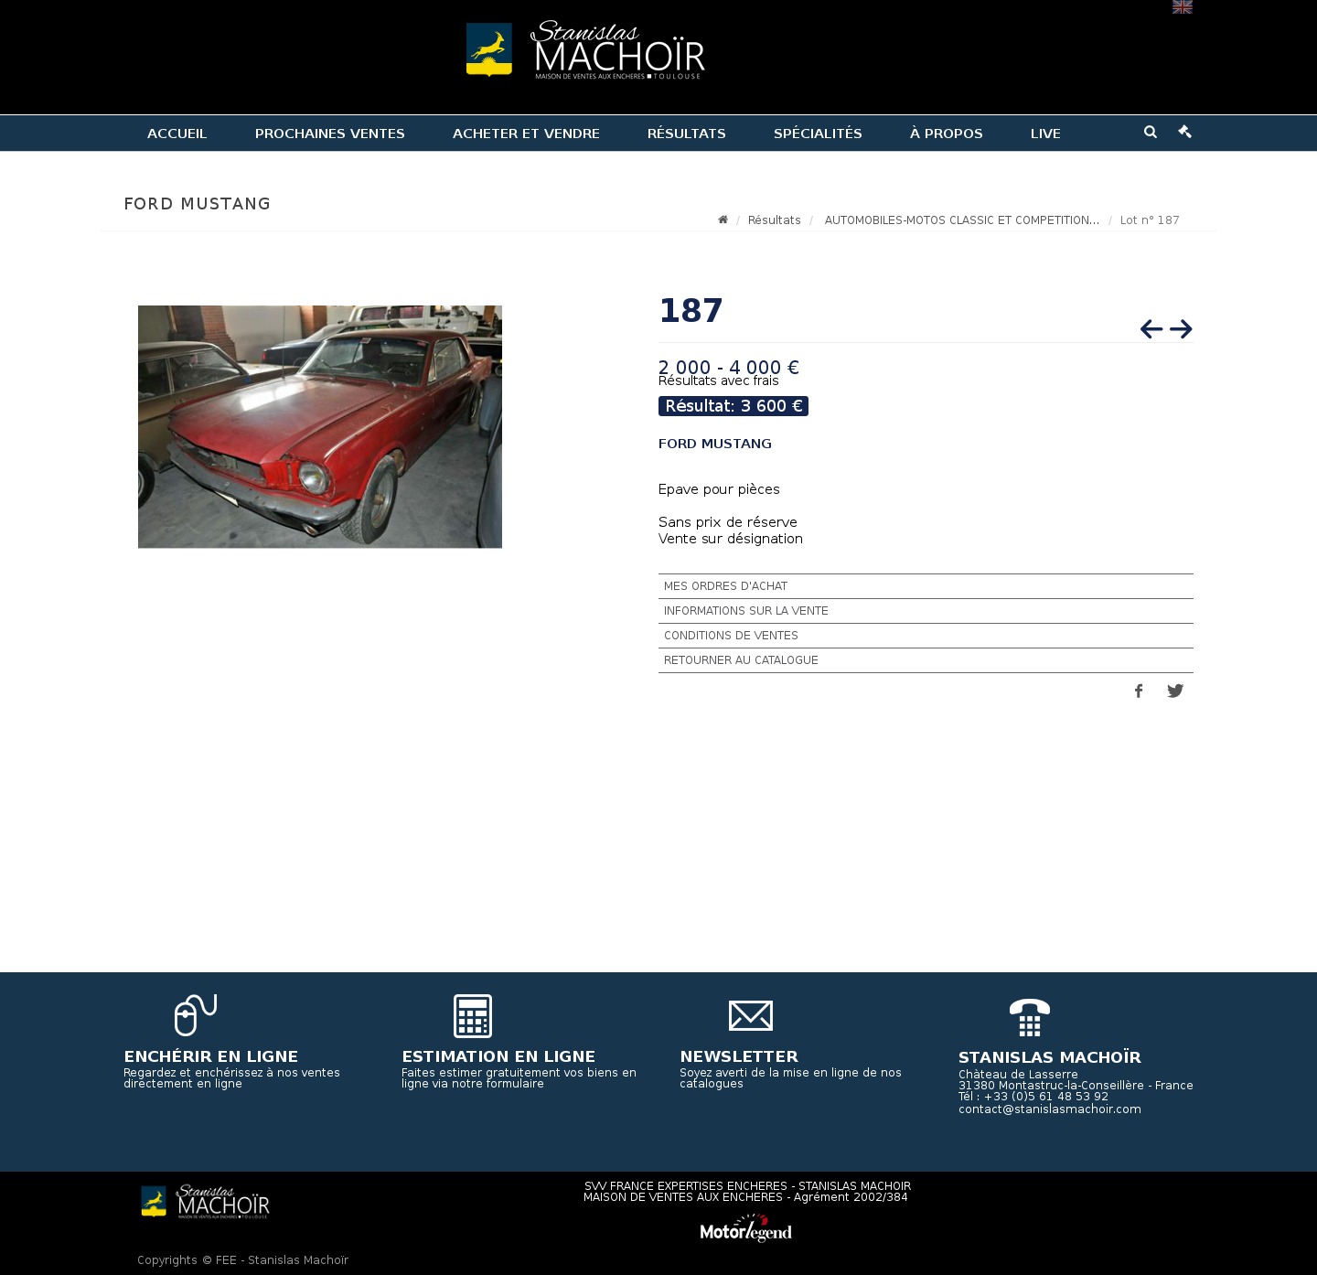The height and width of the screenshot is (1275, 1317).
Task: Open the Accueil menu
Action: 177,134
